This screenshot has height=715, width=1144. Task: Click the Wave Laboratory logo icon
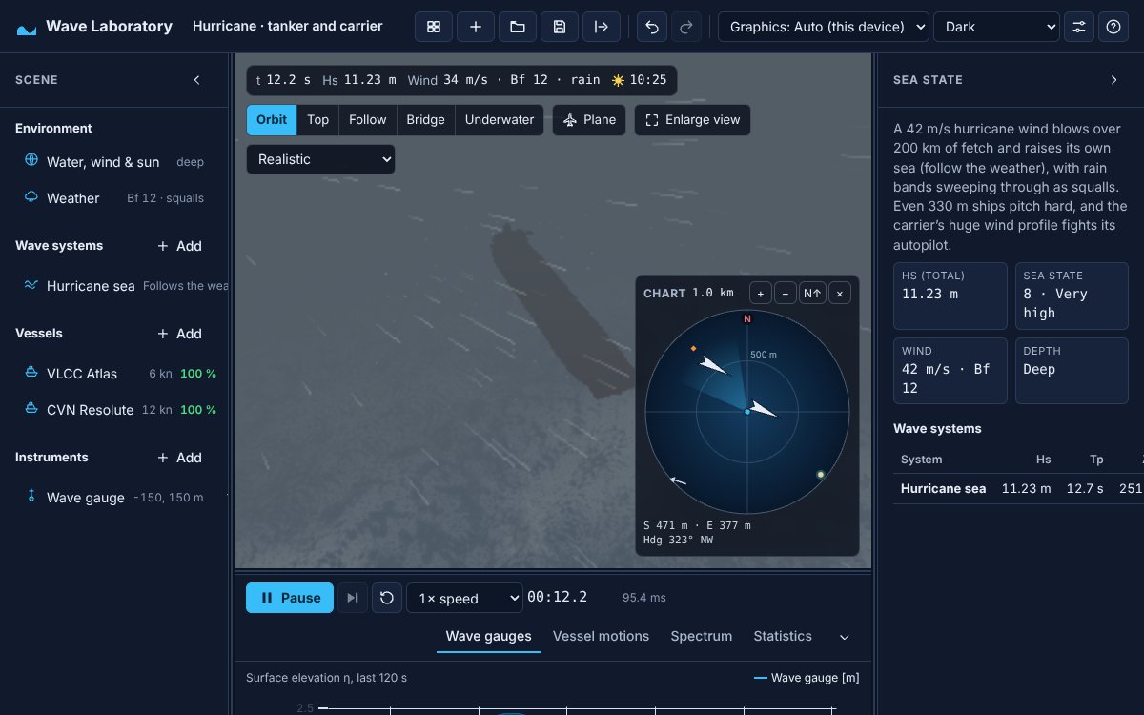point(27,28)
